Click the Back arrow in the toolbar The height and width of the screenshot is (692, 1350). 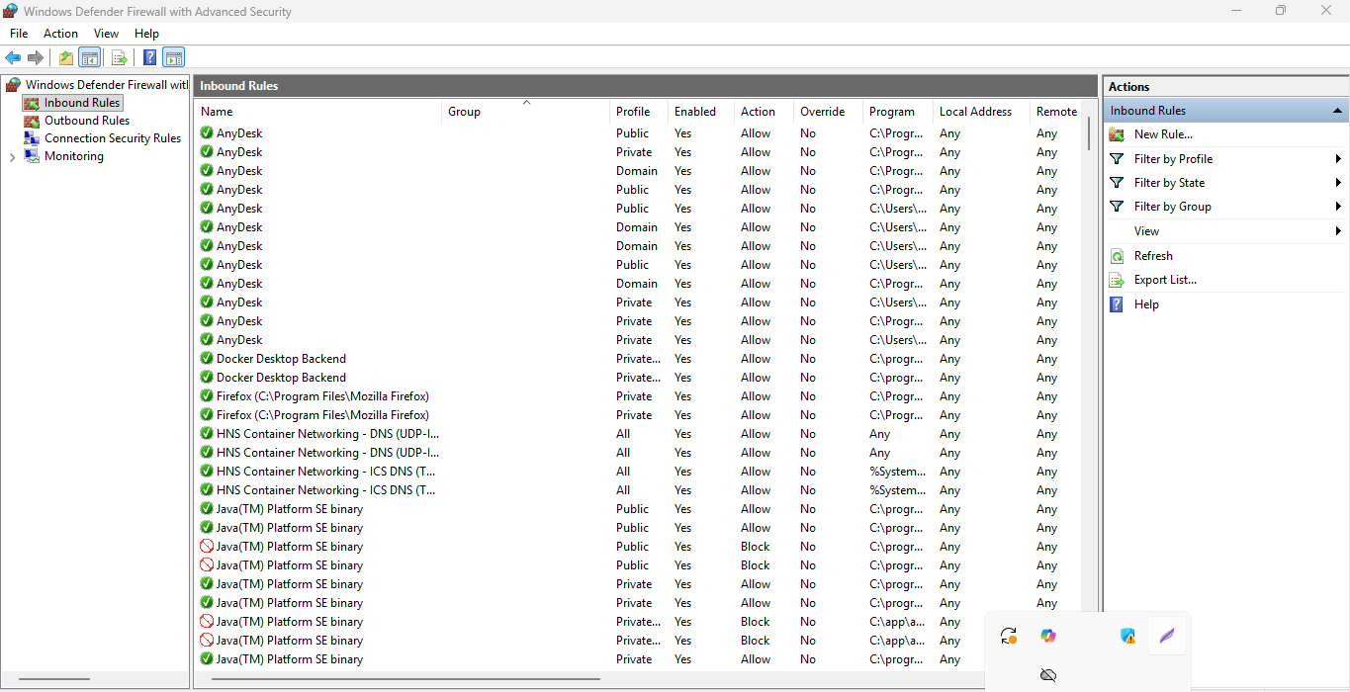13,57
